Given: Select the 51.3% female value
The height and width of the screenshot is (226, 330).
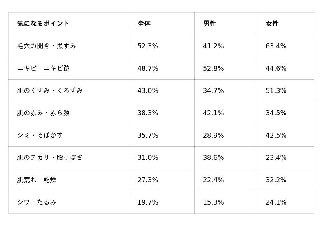Looking at the screenshot, I should [x=276, y=90].
